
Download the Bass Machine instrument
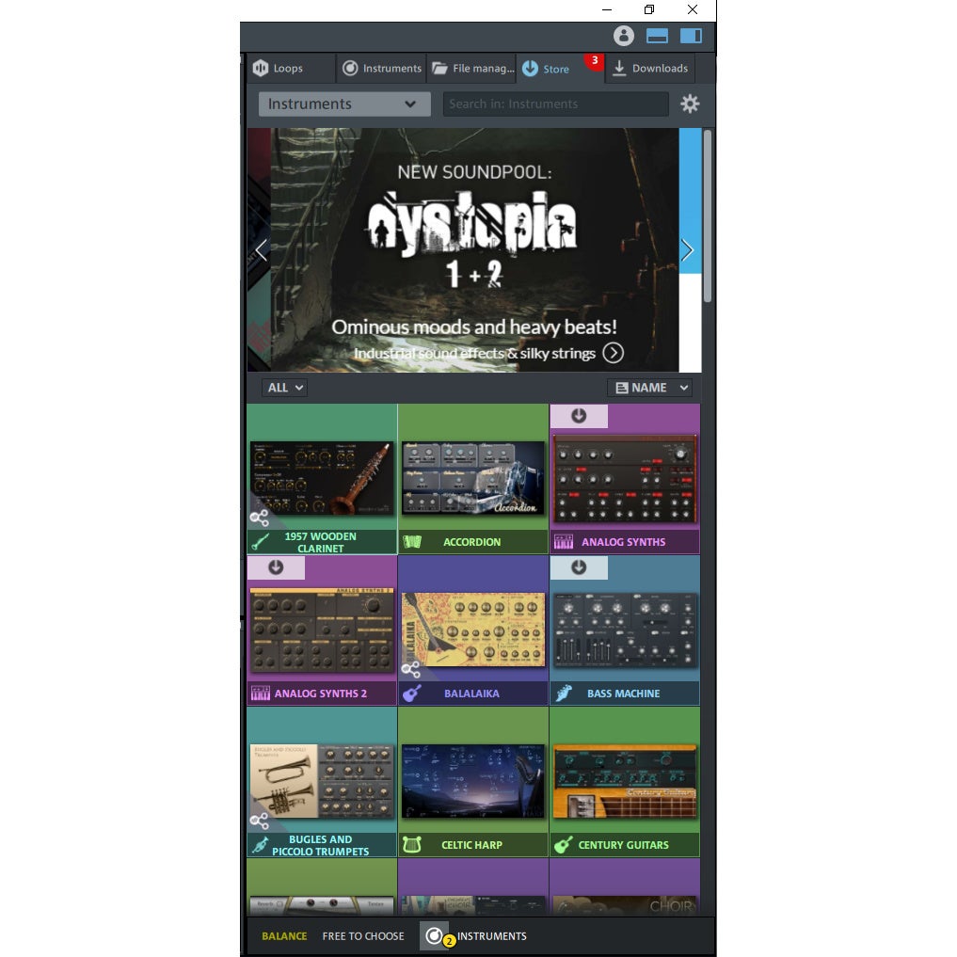[579, 567]
